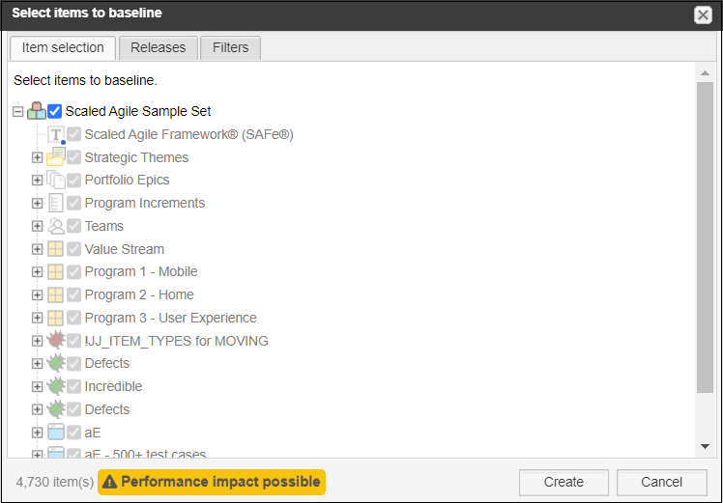Click the Teams people icon
This screenshot has width=723, height=503.
[56, 226]
